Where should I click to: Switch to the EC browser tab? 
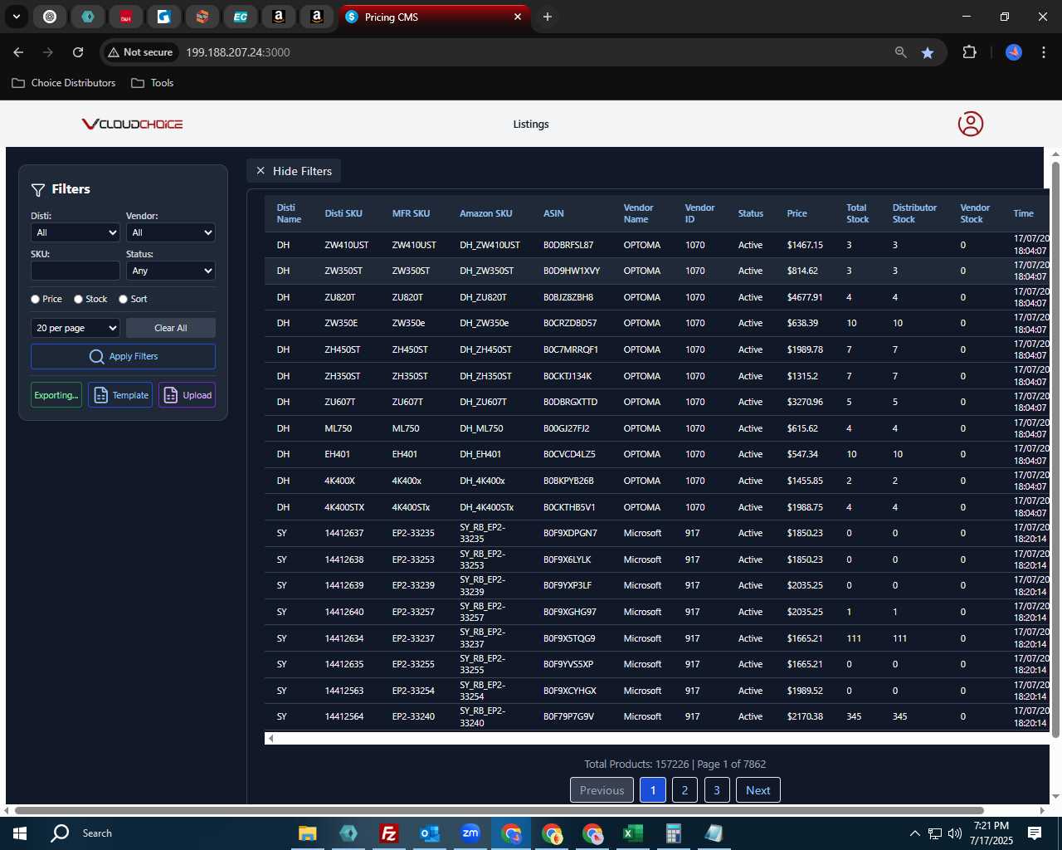pyautogui.click(x=240, y=17)
